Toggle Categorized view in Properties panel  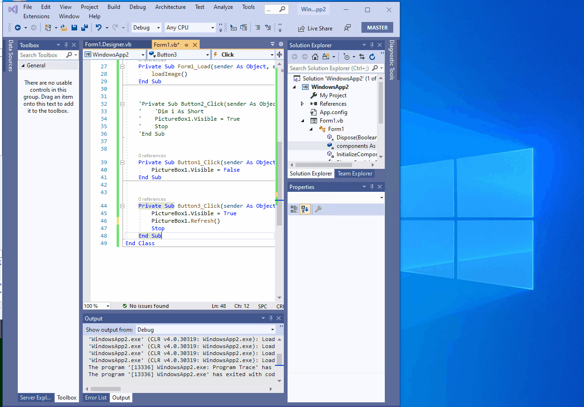tap(294, 209)
